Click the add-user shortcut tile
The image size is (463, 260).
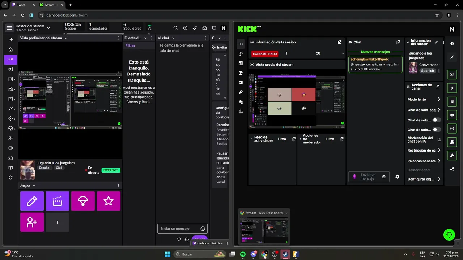pos(32,222)
